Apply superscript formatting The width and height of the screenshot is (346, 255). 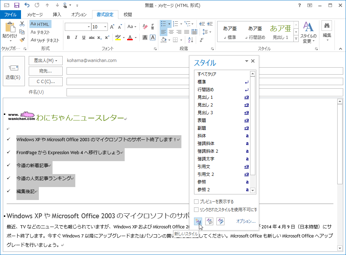[x=107, y=37]
